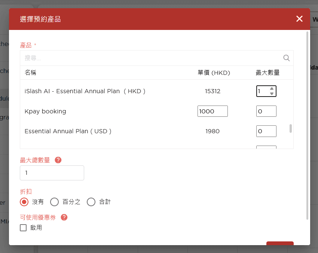
Task: Select the 合計 discount radio button
Action: [91, 202]
